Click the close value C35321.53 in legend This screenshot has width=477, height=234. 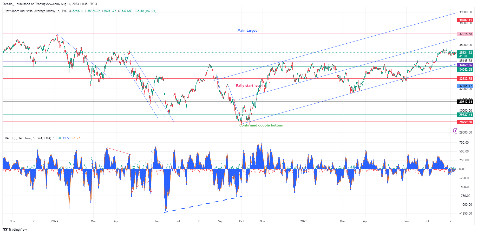[x=125, y=11]
